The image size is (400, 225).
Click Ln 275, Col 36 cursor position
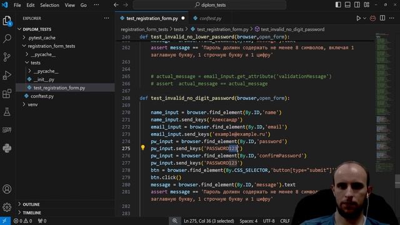(x=209, y=221)
